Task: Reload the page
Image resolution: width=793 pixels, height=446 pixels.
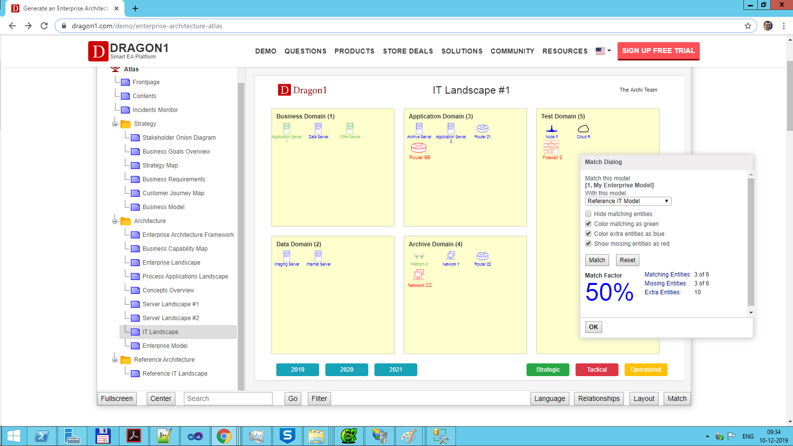Action: coord(44,26)
